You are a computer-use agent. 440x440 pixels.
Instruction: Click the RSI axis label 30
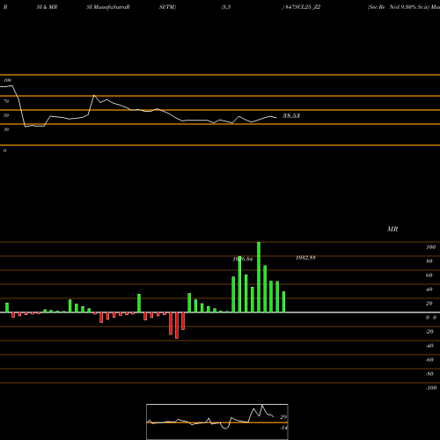pyautogui.click(x=6, y=129)
